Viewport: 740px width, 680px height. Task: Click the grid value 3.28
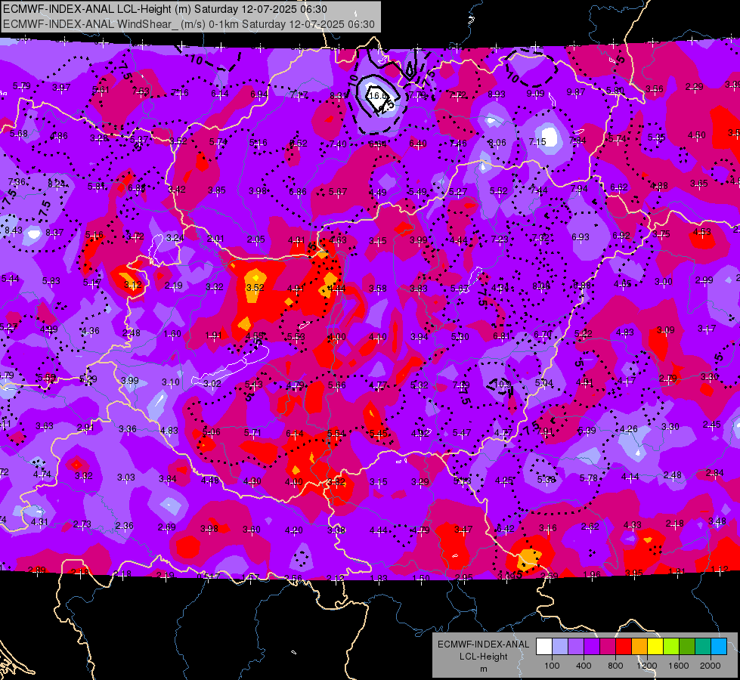point(99,138)
